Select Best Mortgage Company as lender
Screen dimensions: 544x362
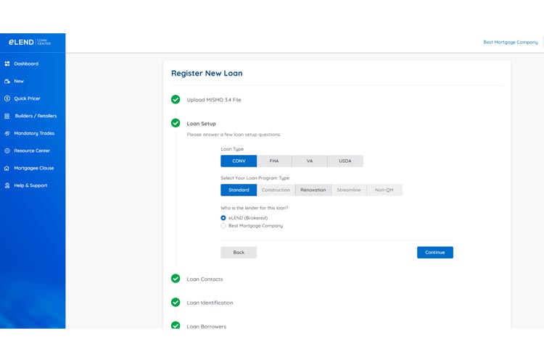223,226
